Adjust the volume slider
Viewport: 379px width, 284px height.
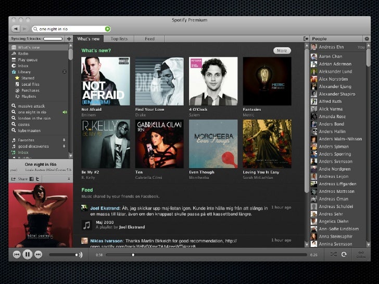click(x=64, y=255)
